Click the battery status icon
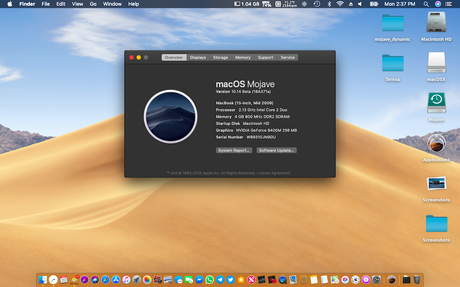The width and height of the screenshot is (460, 287). (374, 4)
